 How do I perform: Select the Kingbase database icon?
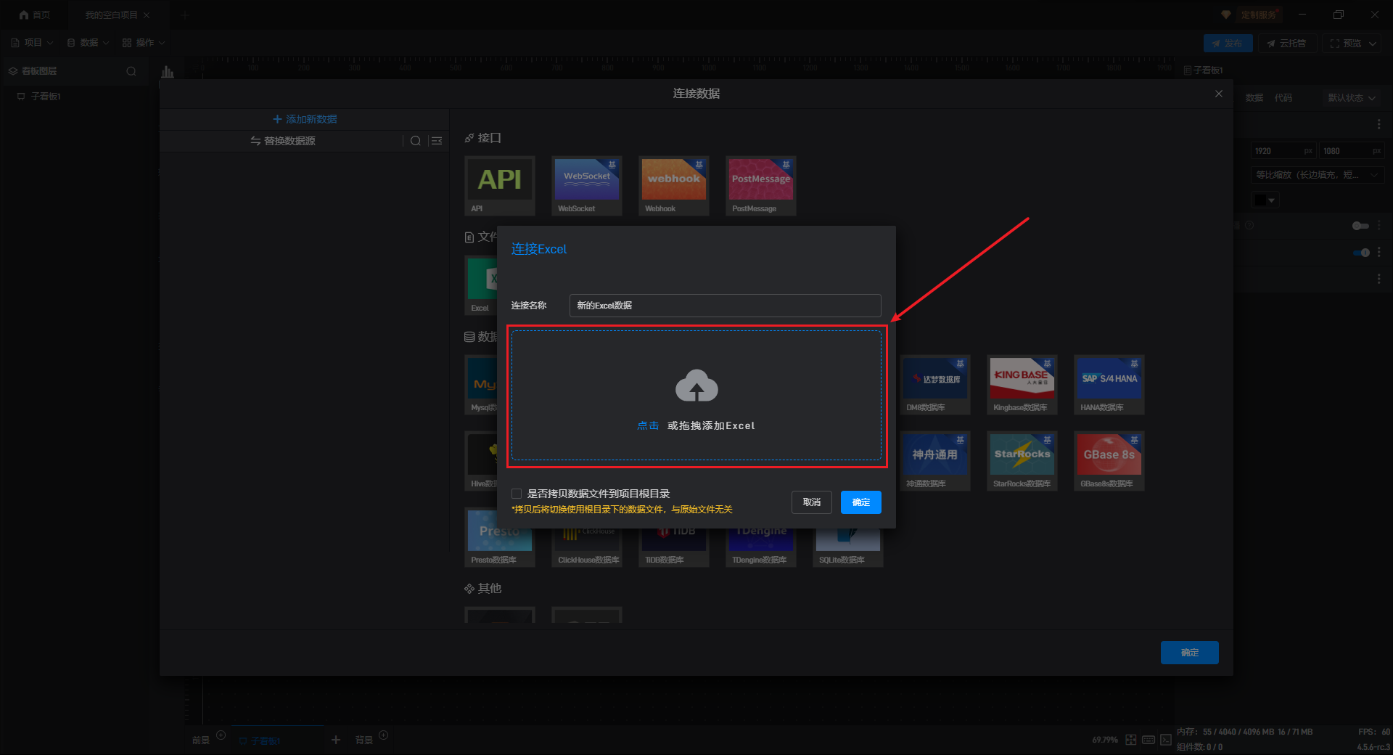(x=1022, y=378)
